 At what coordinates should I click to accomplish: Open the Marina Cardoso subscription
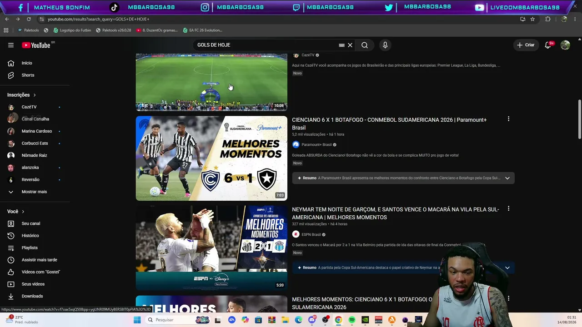click(36, 131)
